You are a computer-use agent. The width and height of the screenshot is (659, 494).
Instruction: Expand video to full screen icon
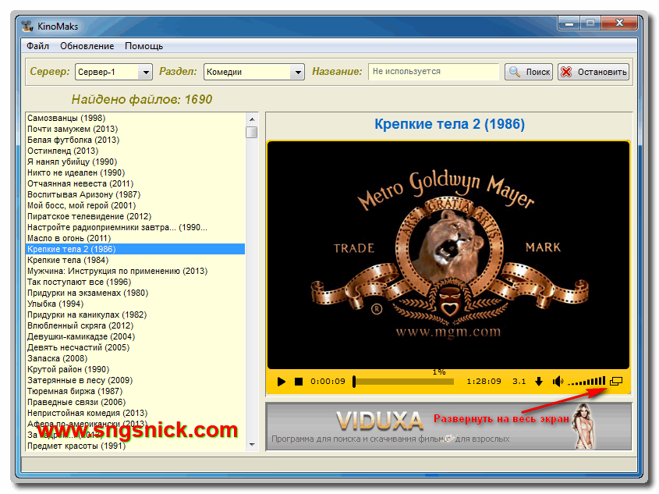coord(617,382)
